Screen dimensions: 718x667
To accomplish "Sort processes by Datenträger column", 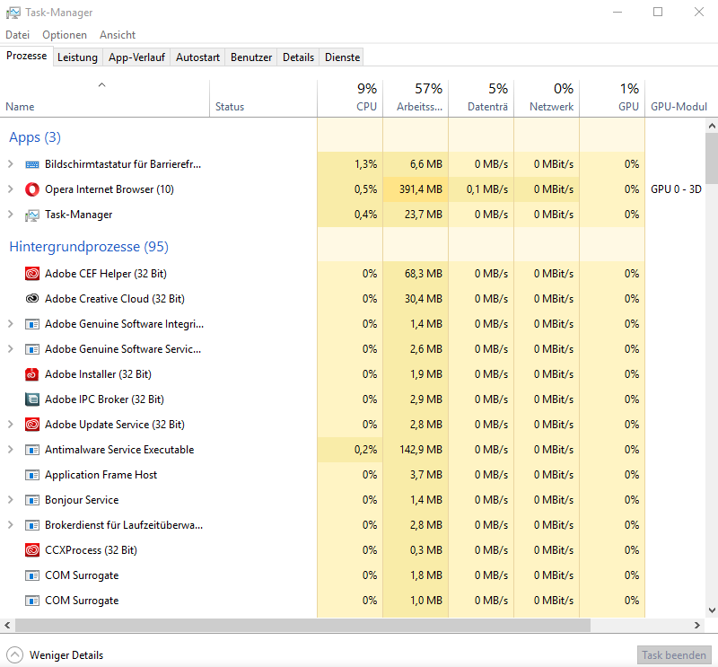I will point(481,99).
